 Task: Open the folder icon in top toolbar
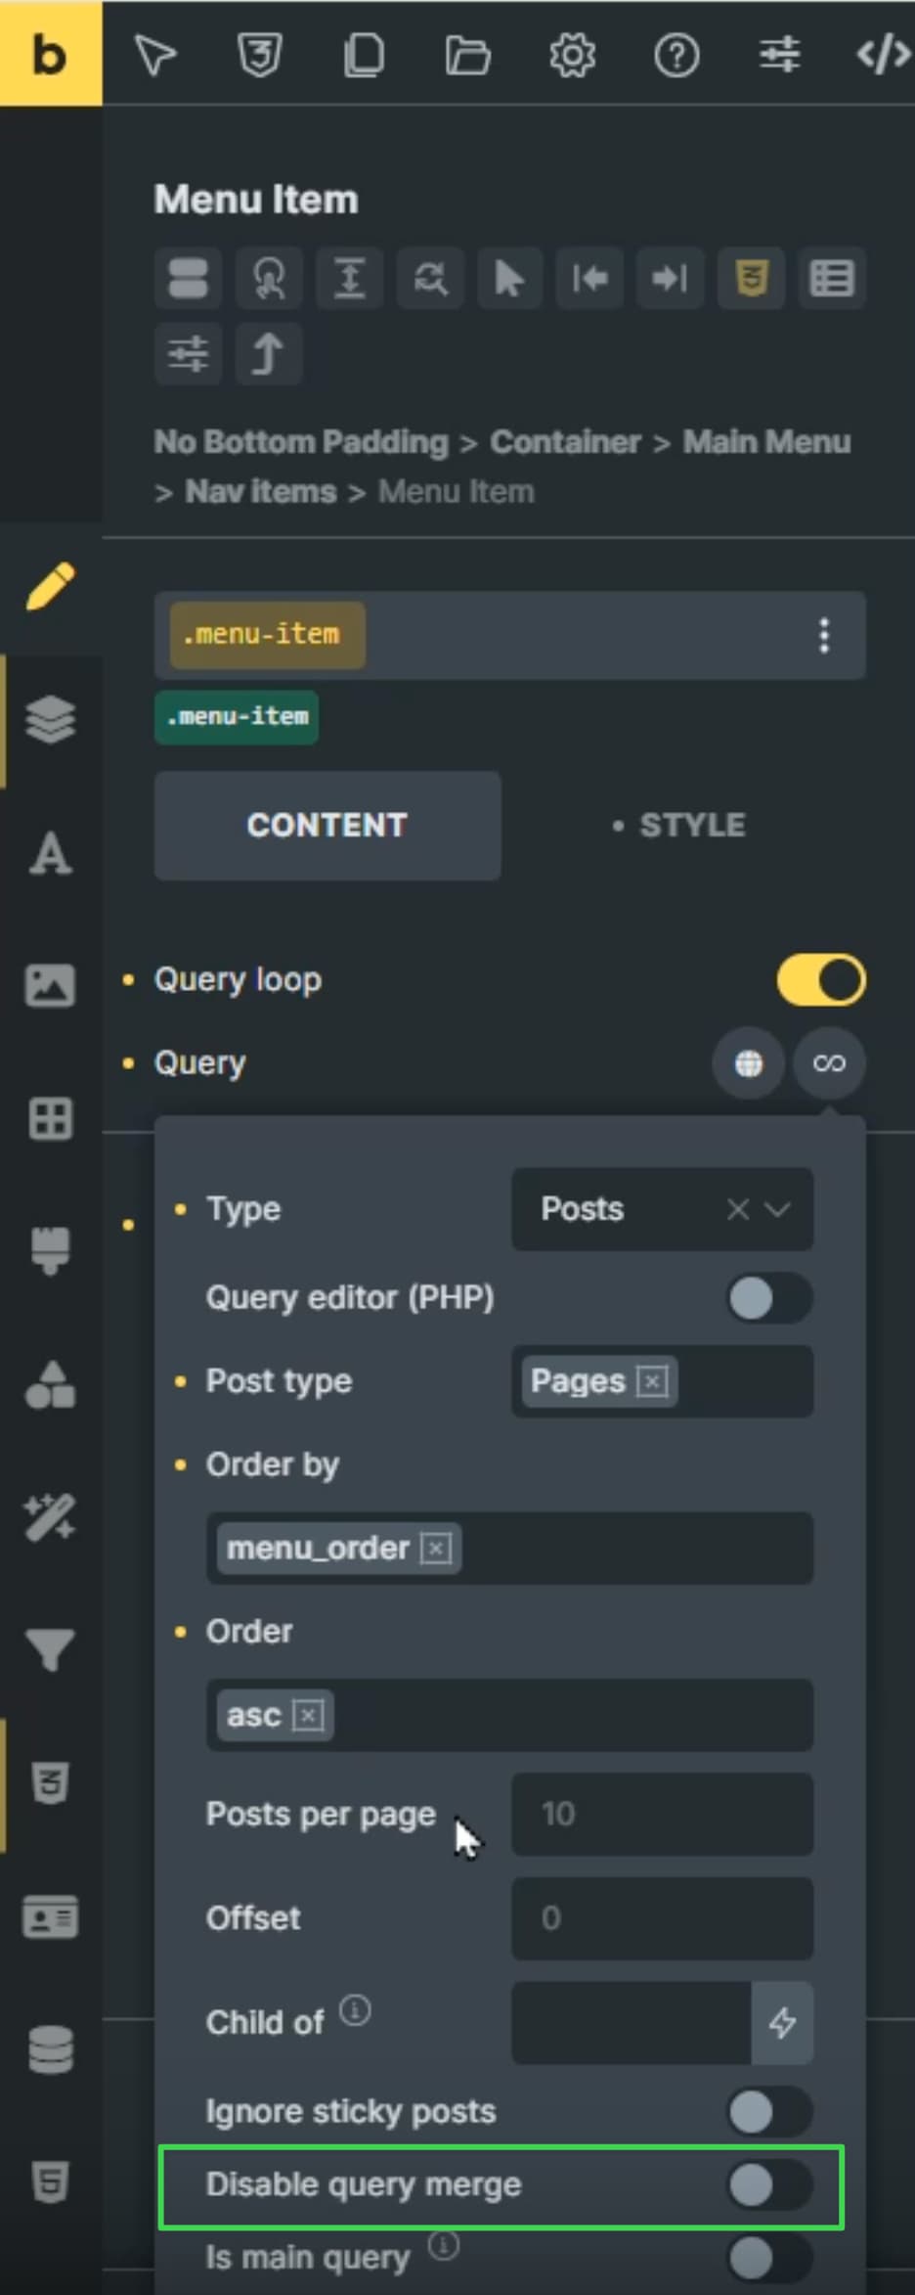tap(467, 56)
